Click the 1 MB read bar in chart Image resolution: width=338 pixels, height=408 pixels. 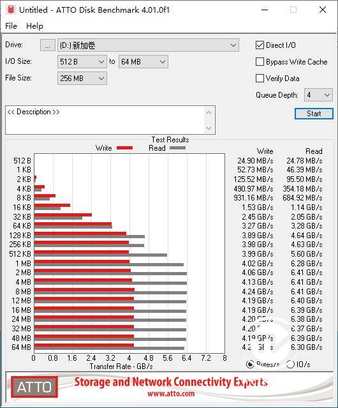point(109,264)
